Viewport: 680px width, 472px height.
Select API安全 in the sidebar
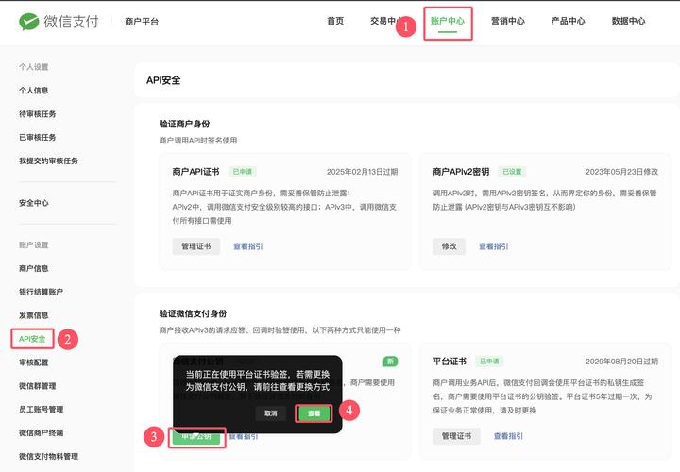coord(32,339)
